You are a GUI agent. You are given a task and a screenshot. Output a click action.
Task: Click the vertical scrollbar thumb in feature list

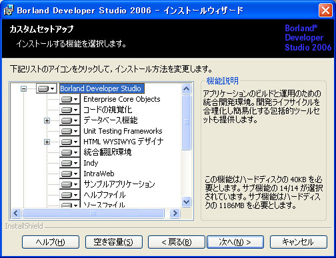coord(186,122)
